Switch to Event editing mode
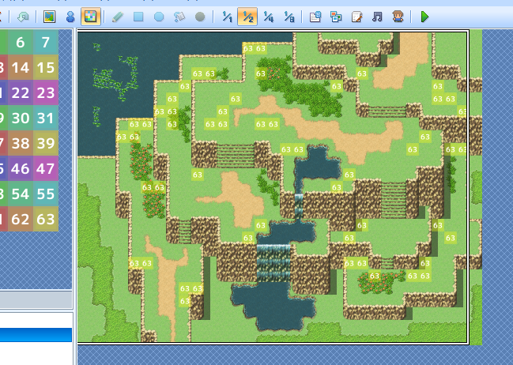The width and height of the screenshot is (513, 365). click(70, 17)
